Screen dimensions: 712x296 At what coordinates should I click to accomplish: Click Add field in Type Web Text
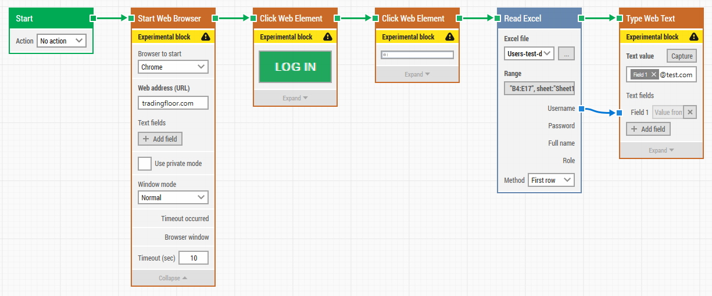tap(648, 129)
